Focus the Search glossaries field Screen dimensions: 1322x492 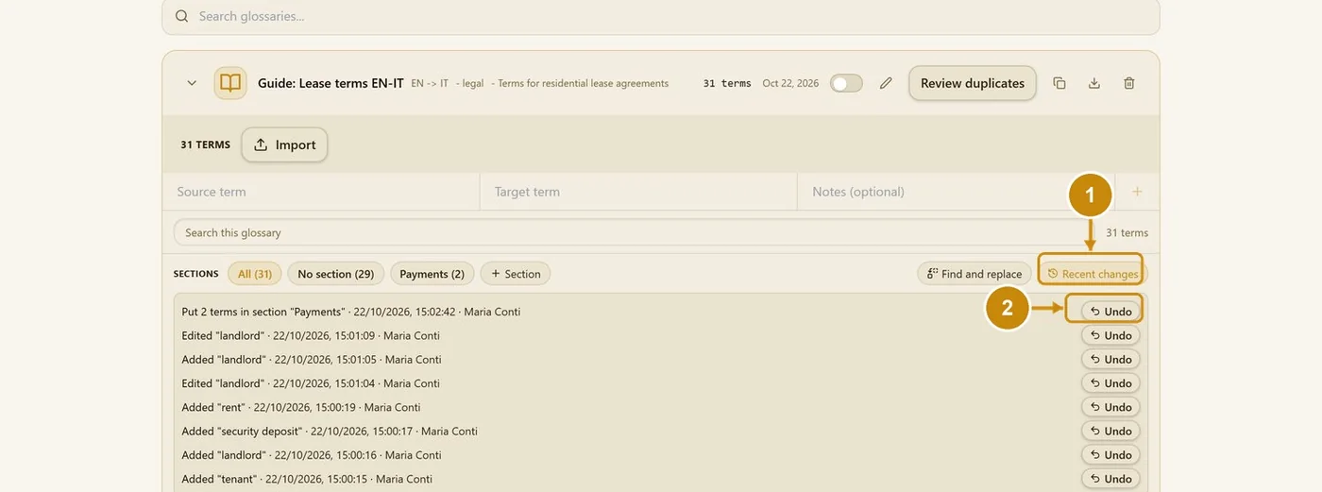[x=661, y=16]
